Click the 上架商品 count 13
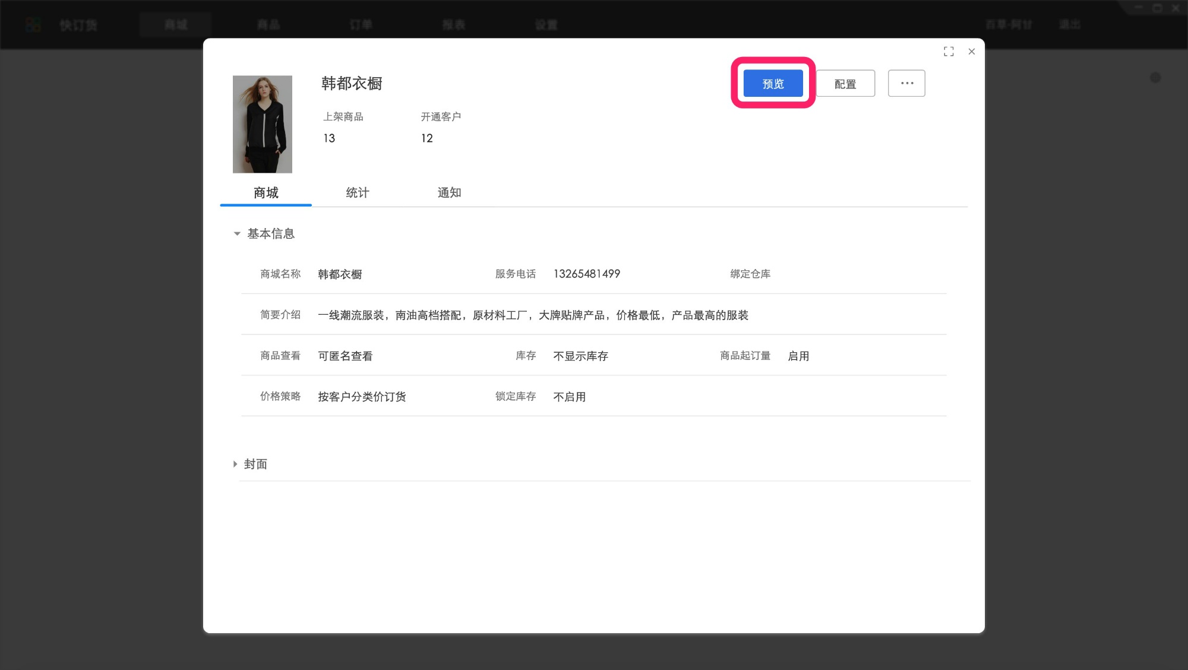Viewport: 1188px width, 670px height. click(329, 138)
